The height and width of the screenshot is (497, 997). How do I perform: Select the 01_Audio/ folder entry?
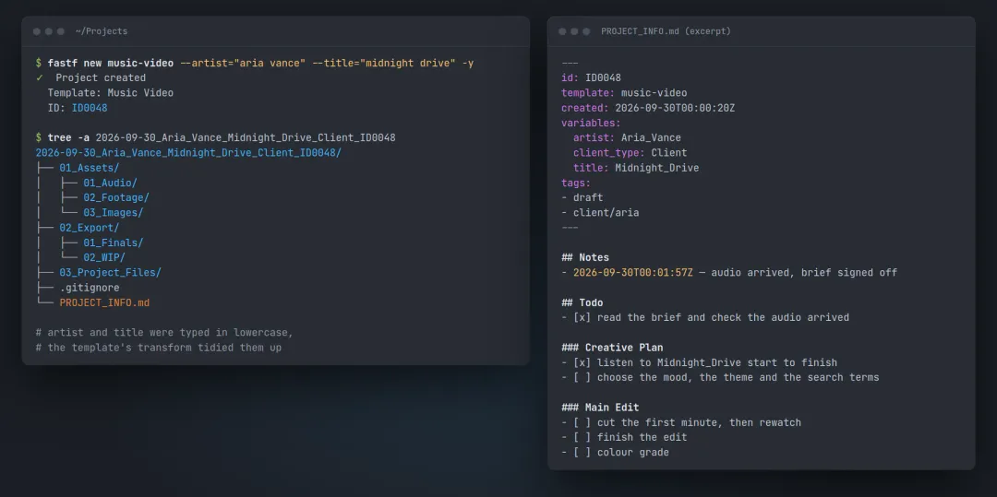[110, 183]
